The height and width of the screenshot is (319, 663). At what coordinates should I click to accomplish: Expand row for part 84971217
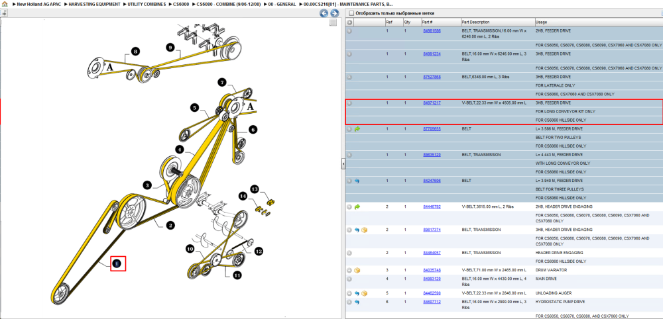tap(349, 103)
